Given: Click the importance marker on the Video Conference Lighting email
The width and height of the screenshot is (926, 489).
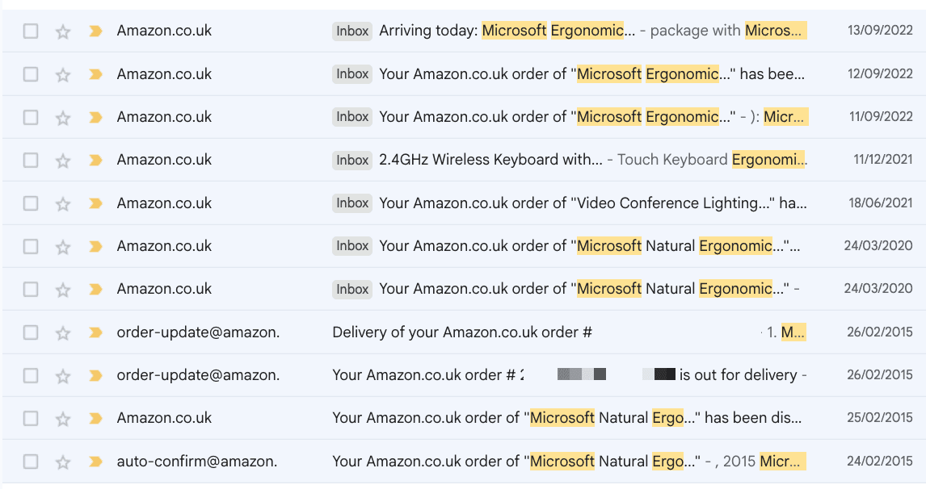Looking at the screenshot, I should tap(95, 203).
